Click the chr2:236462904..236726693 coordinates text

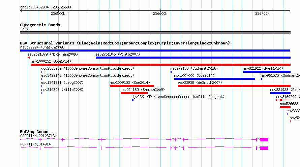[x=46, y=7]
